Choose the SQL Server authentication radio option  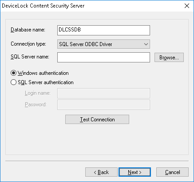pyautogui.click(x=13, y=82)
